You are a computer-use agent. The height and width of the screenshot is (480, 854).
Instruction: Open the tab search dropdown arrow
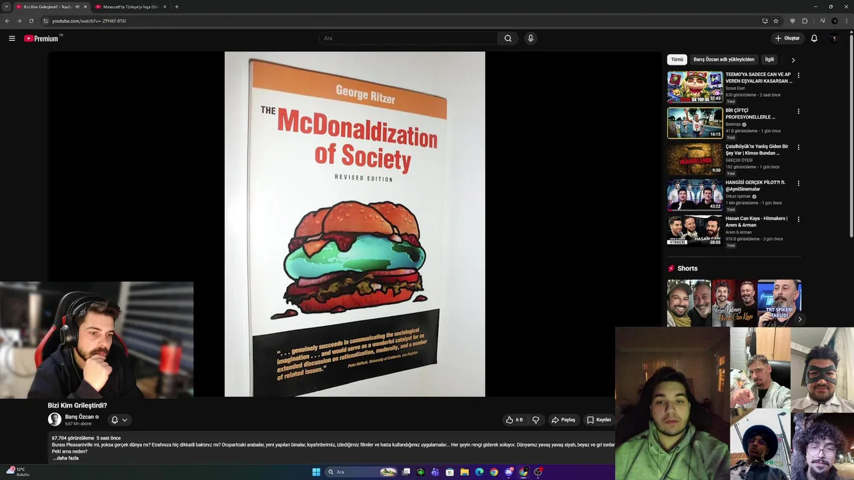pyautogui.click(x=7, y=7)
